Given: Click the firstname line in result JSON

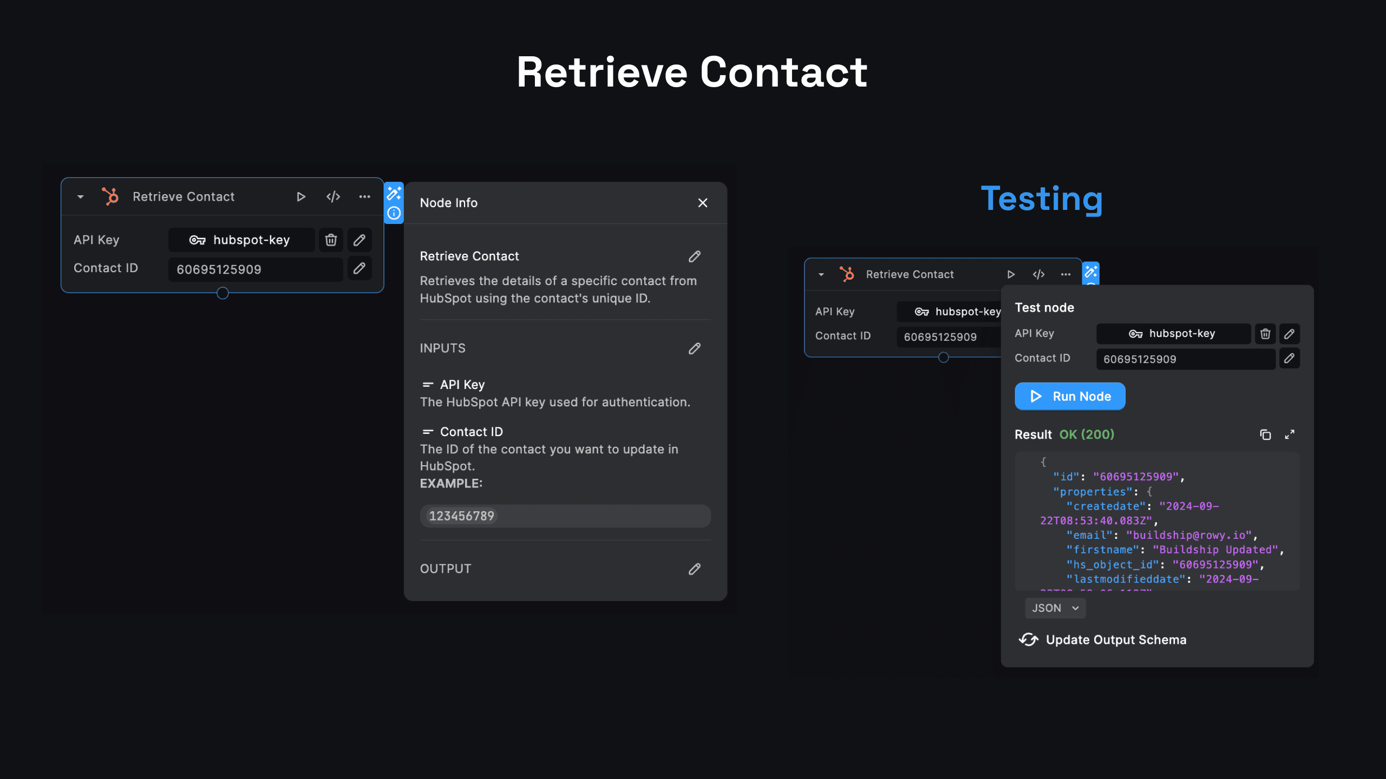Looking at the screenshot, I should 1174,550.
